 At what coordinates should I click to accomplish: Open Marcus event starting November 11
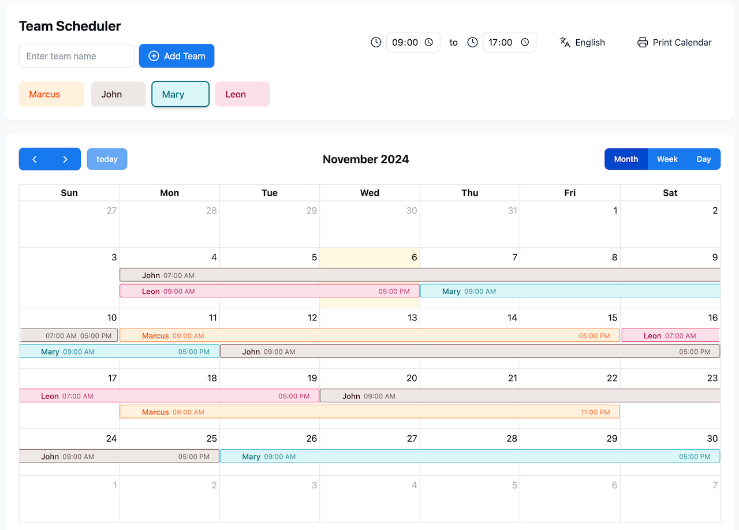[369, 335]
